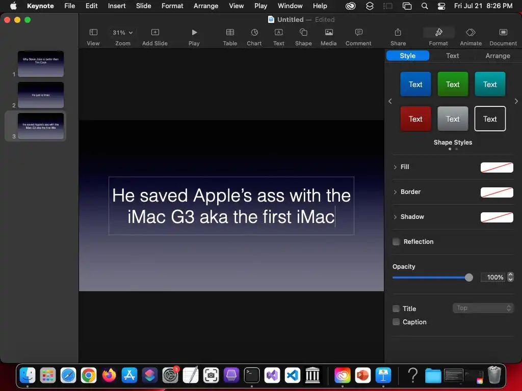Viewport: 522px width, 391px height.
Task: Select slide 3 thumbnail in navigator
Action: (x=41, y=126)
